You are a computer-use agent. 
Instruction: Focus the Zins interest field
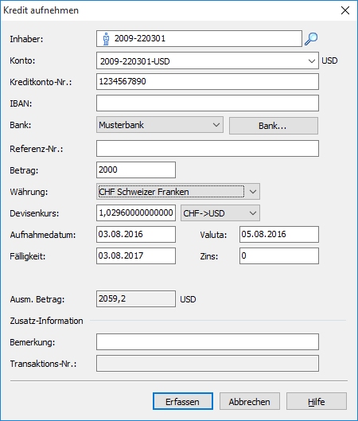pyautogui.click(x=279, y=256)
